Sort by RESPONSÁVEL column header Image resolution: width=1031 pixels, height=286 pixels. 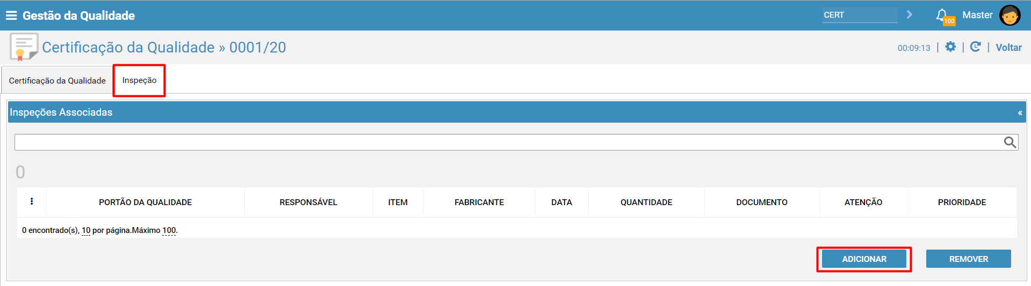coord(308,202)
